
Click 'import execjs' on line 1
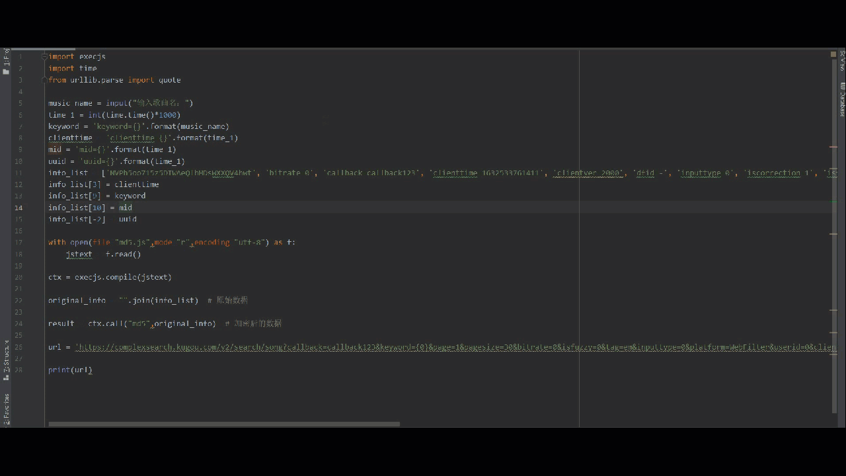pyautogui.click(x=77, y=57)
